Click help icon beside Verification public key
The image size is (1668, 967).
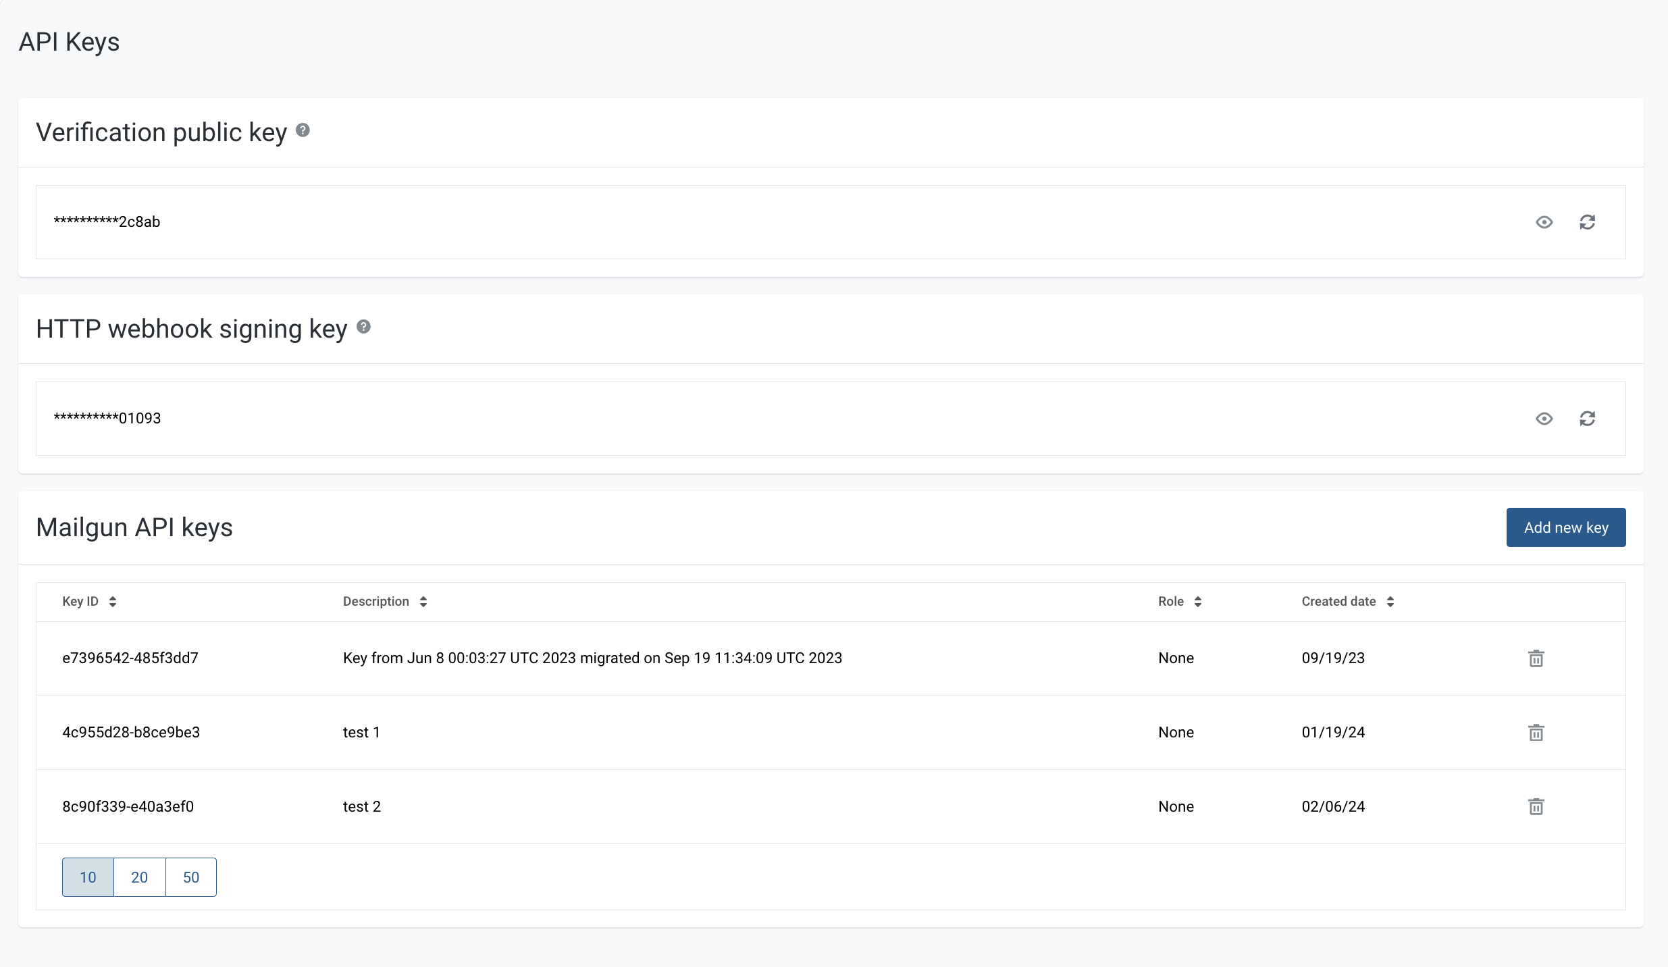click(x=303, y=130)
